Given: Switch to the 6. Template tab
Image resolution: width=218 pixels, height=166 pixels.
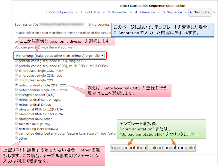Looking at the screenshot, I should click(x=200, y=12).
